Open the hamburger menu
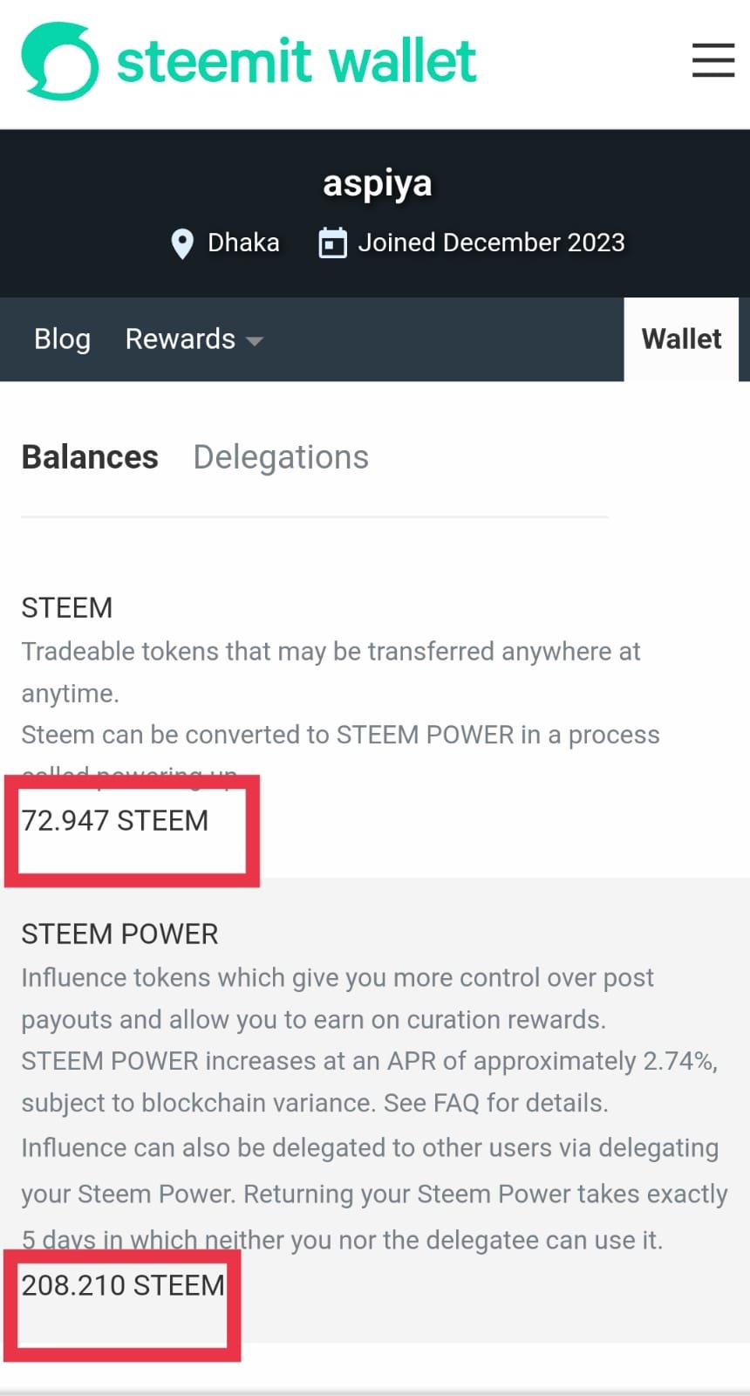This screenshot has height=1396, width=750. (712, 60)
